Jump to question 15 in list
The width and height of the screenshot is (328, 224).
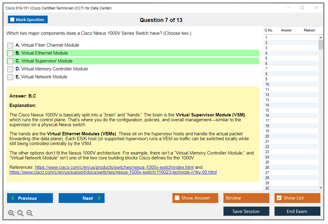tap(267, 110)
